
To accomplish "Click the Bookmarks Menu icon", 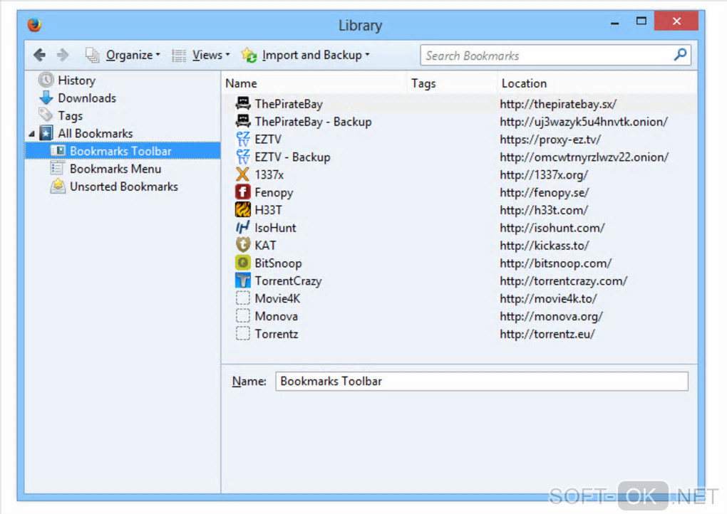I will point(57,169).
